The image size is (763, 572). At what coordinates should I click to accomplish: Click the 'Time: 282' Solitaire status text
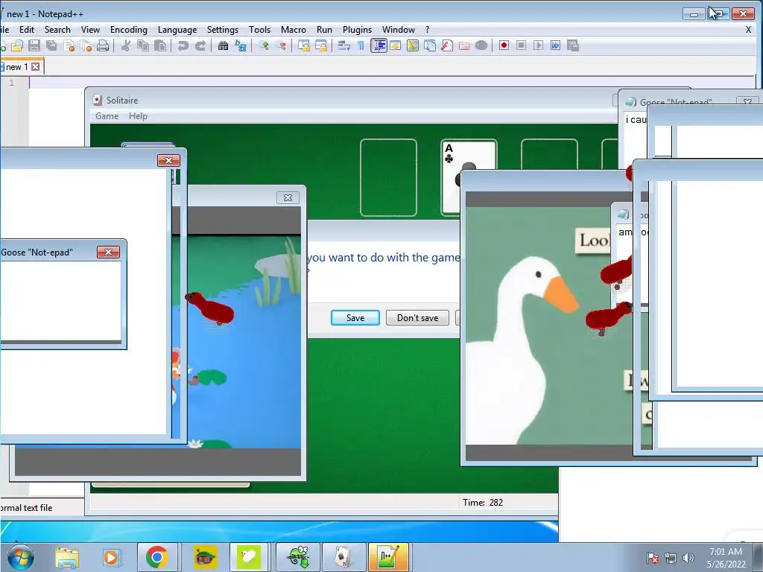(x=483, y=503)
